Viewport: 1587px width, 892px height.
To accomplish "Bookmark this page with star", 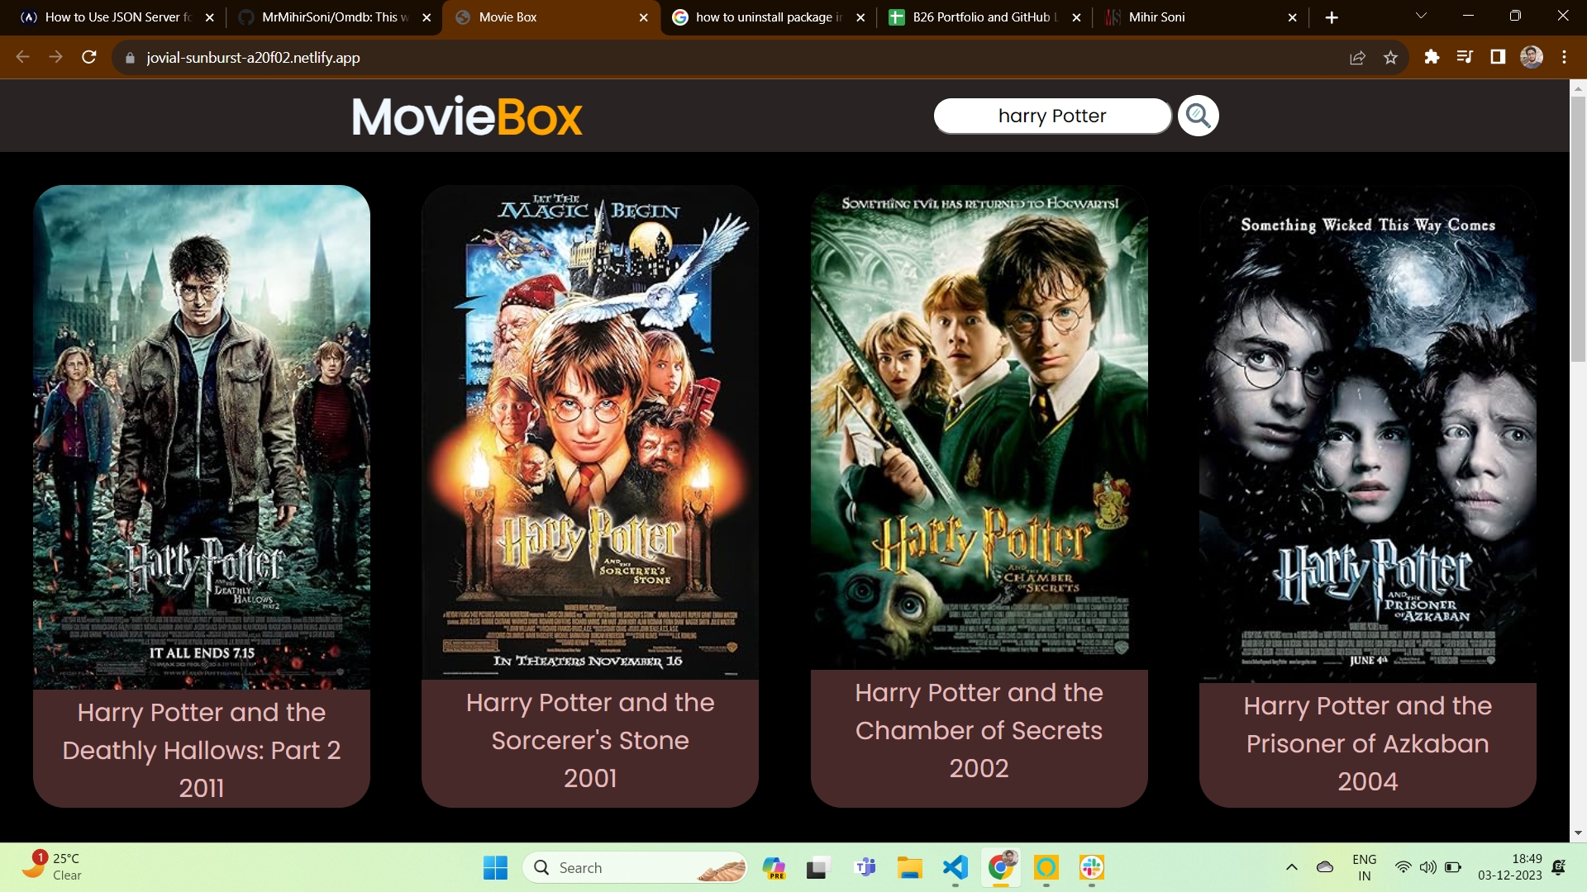I will tap(1390, 58).
